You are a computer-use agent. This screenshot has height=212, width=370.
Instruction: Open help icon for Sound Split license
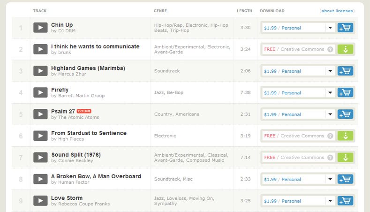pyautogui.click(x=330, y=158)
